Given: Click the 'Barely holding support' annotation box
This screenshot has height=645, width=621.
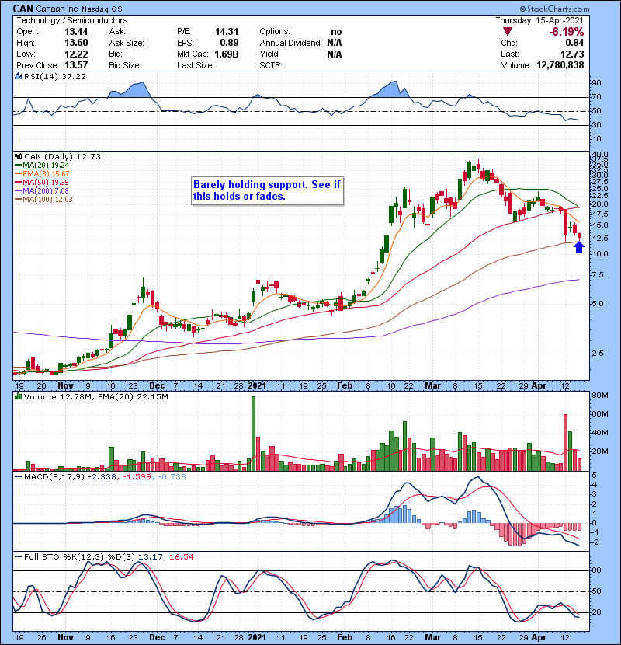Looking at the screenshot, I should pyautogui.click(x=267, y=190).
